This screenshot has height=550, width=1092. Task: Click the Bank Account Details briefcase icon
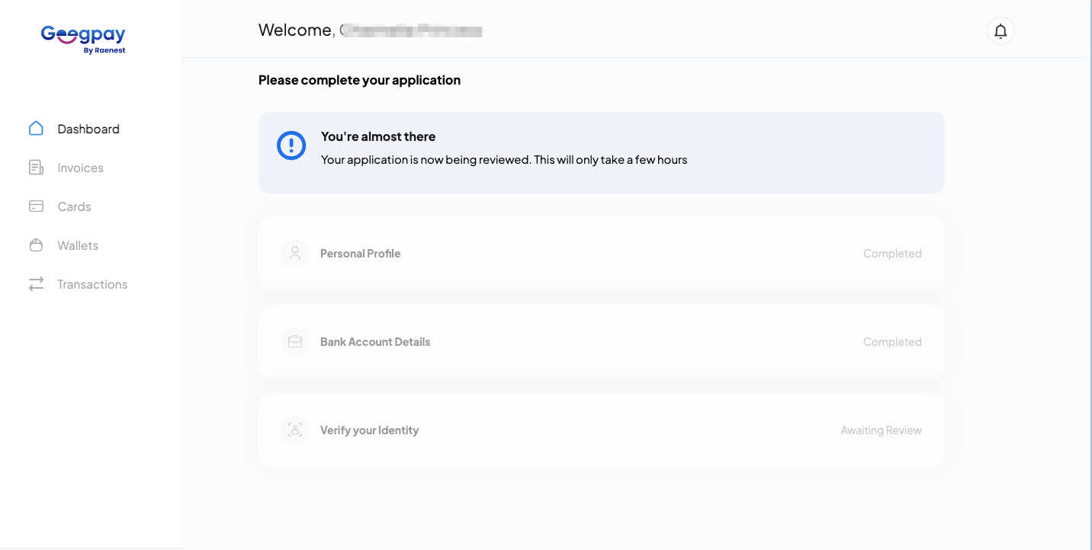tap(295, 341)
